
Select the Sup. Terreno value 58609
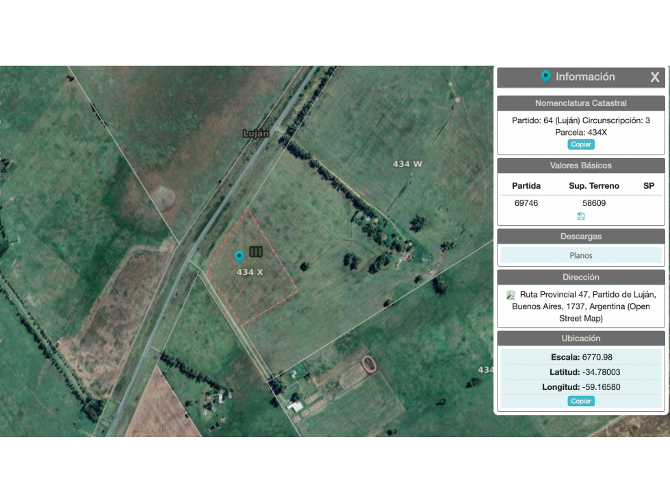pos(594,203)
